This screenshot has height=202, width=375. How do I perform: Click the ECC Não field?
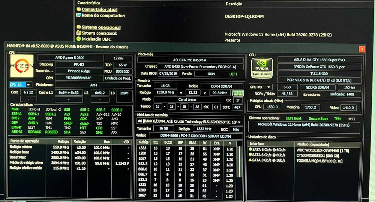point(236,129)
